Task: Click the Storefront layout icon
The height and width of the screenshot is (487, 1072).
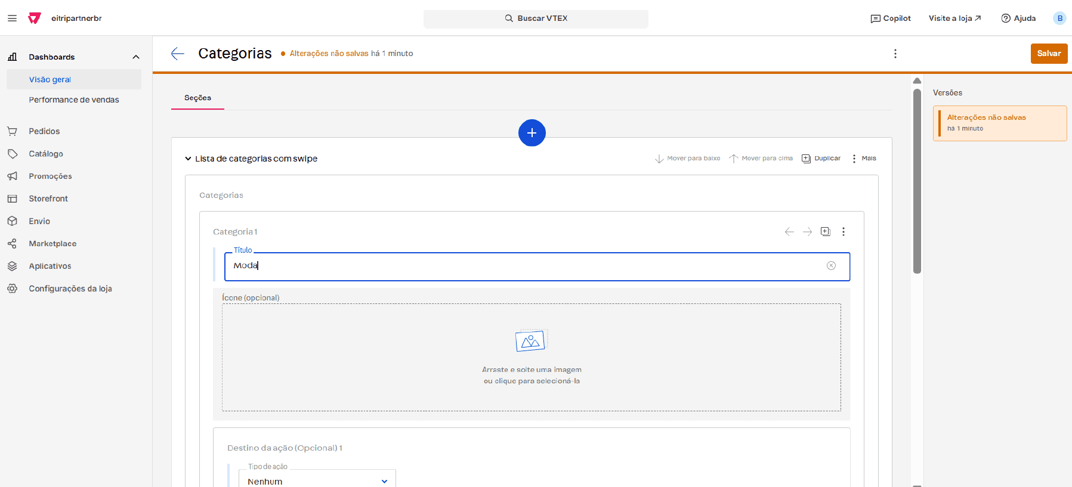Action: coord(12,198)
